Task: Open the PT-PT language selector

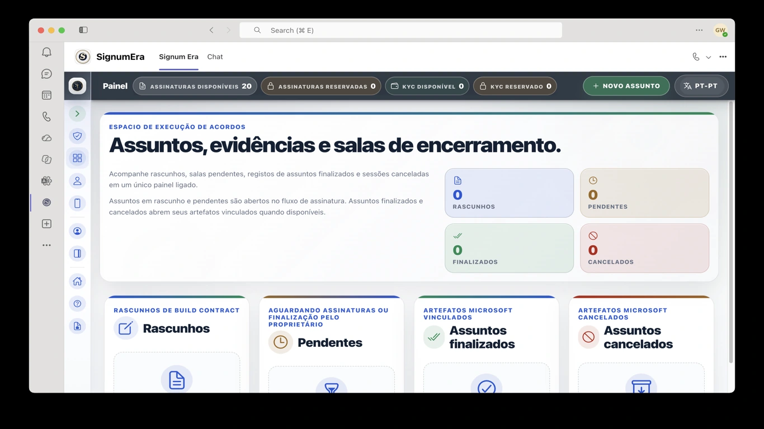Action: point(701,86)
